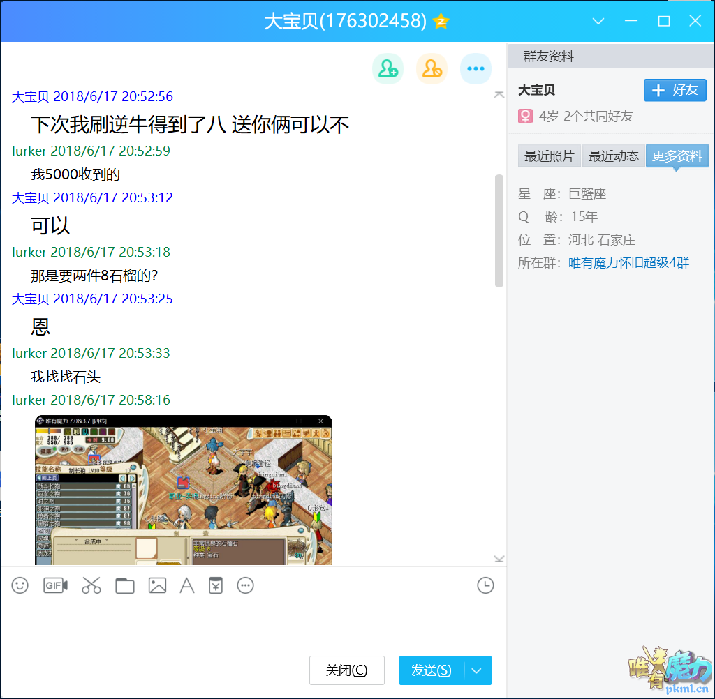The height and width of the screenshot is (699, 715).
Task: Click the add friend icon in chat header
Action: click(x=388, y=68)
